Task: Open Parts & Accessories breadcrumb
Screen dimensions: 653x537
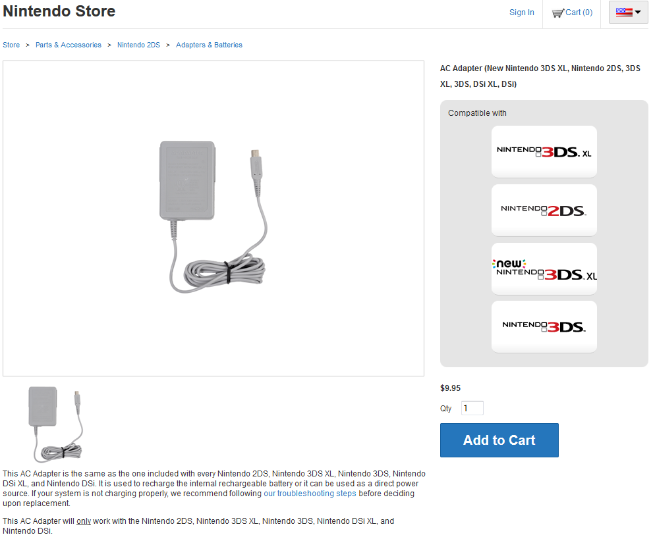Action: [69, 45]
